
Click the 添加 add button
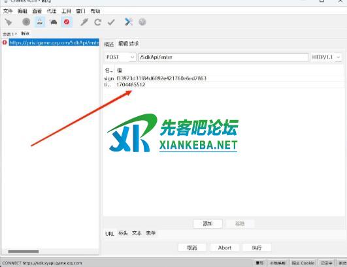208,224
